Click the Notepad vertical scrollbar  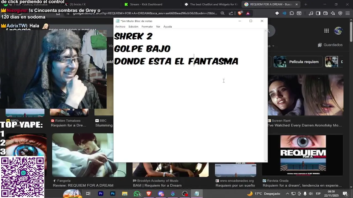(266, 95)
